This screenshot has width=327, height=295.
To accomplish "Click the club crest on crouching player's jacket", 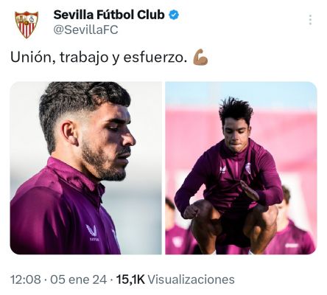I will 248,168.
